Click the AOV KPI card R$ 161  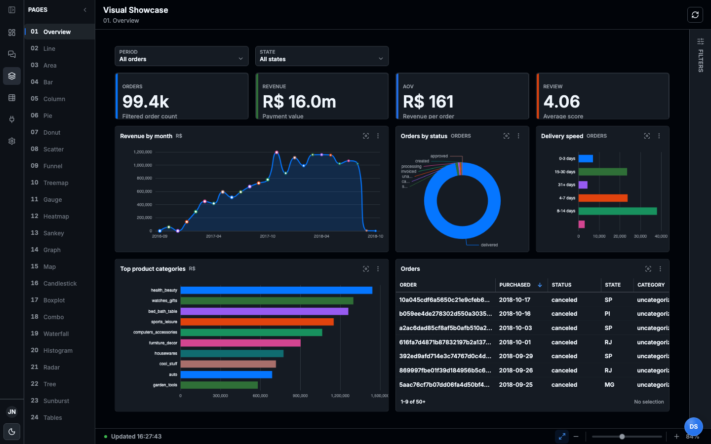462,96
